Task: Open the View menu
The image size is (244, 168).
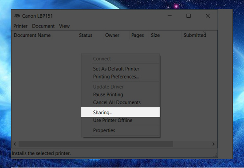Action: coord(64,26)
